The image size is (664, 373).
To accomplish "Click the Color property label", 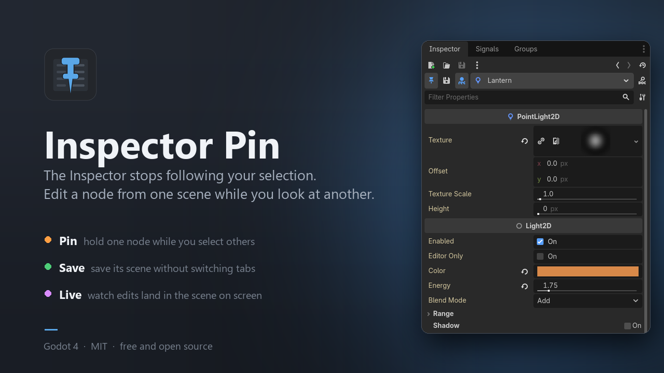I will coord(437,271).
